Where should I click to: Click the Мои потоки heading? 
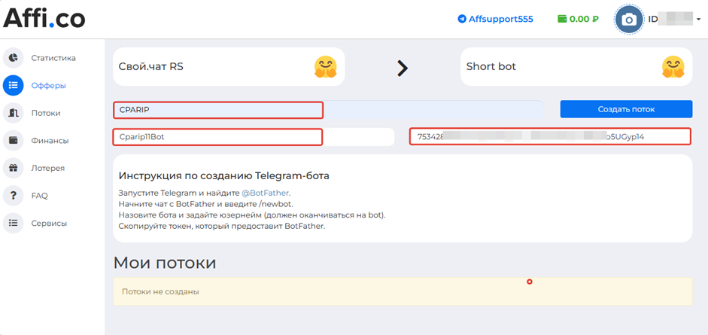pos(164,263)
